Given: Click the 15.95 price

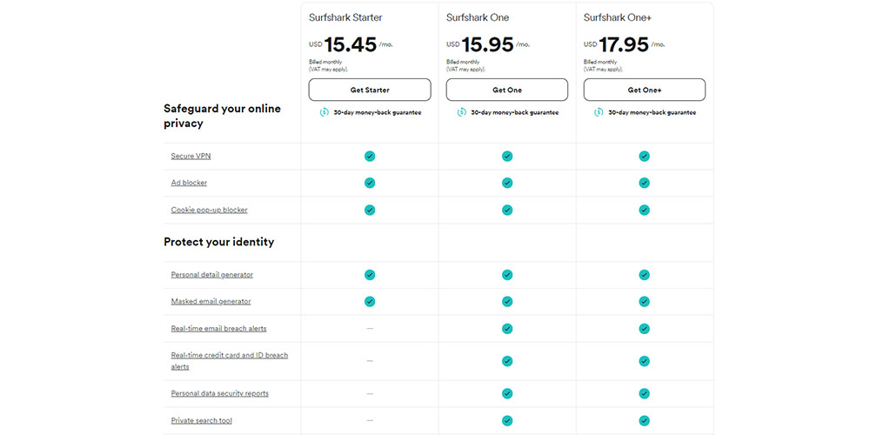Looking at the screenshot, I should tap(488, 44).
